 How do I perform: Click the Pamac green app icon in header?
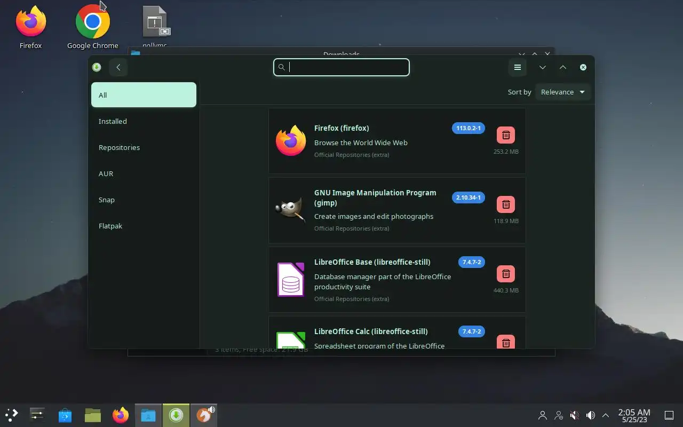[x=97, y=67]
